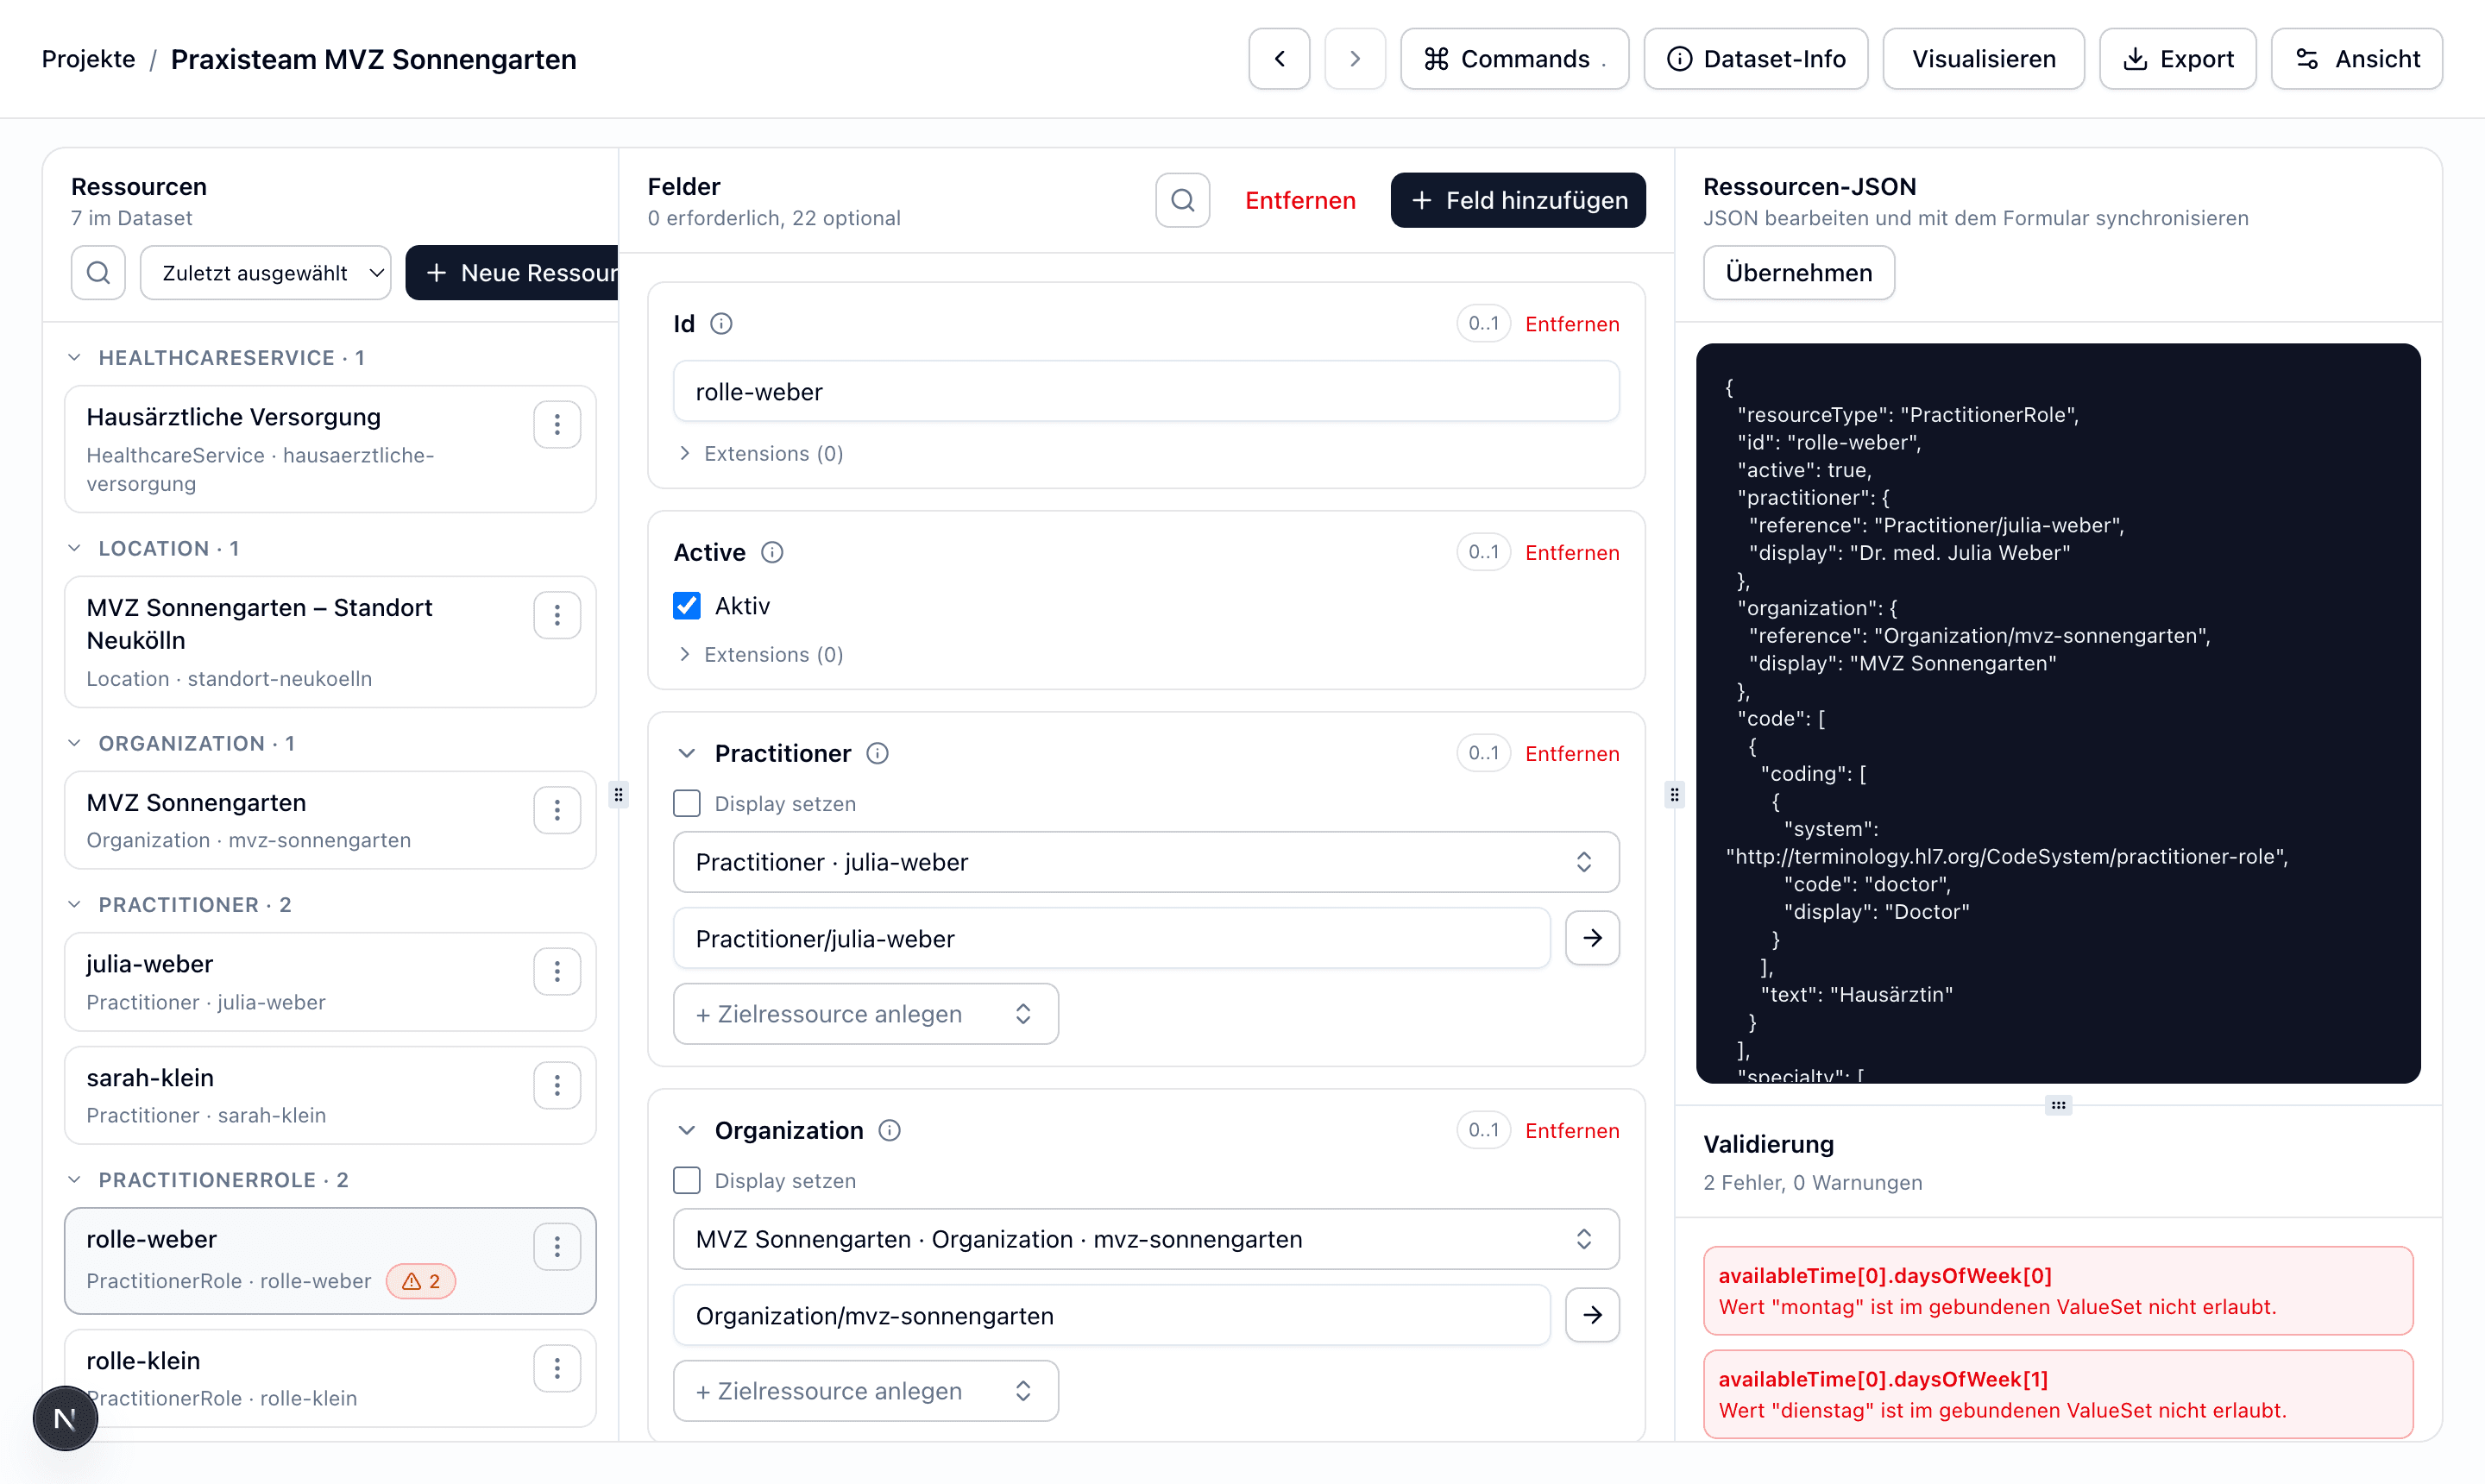Collapse the HEALTHCARESERVICE group

click(x=74, y=358)
